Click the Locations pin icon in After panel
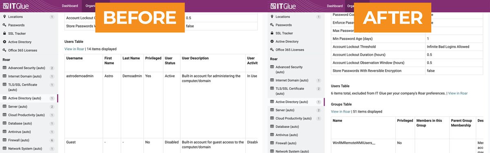 pos(272,17)
